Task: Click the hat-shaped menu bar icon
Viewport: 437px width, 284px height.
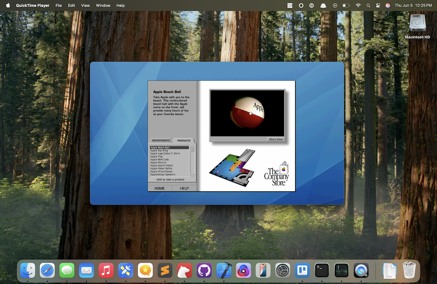Action: (323, 5)
